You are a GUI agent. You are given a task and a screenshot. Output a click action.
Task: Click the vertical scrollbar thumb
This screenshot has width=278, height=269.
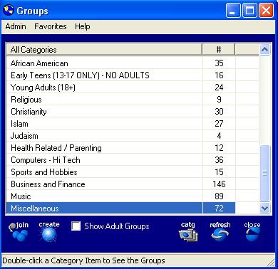coord(264,173)
